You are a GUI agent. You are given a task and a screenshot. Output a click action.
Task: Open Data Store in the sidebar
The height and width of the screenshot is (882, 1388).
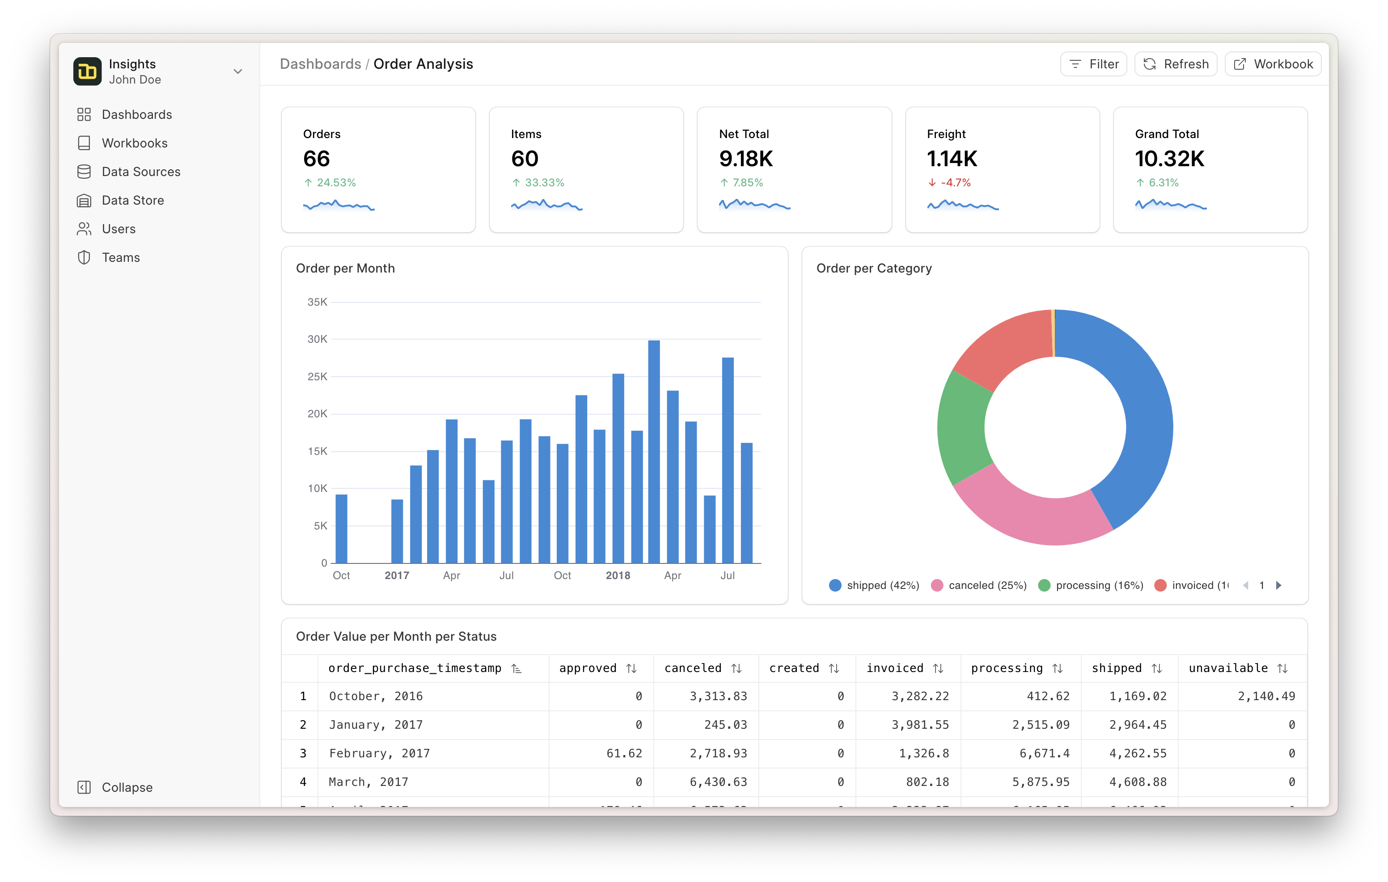click(x=132, y=201)
